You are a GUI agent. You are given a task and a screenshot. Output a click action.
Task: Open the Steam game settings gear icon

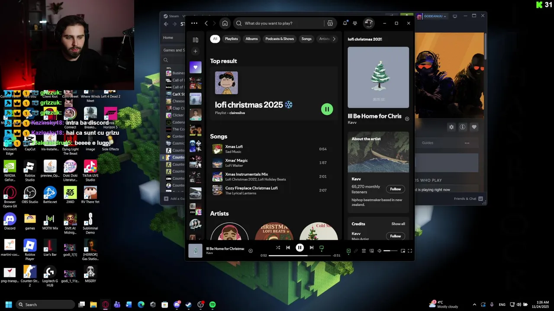tap(451, 127)
